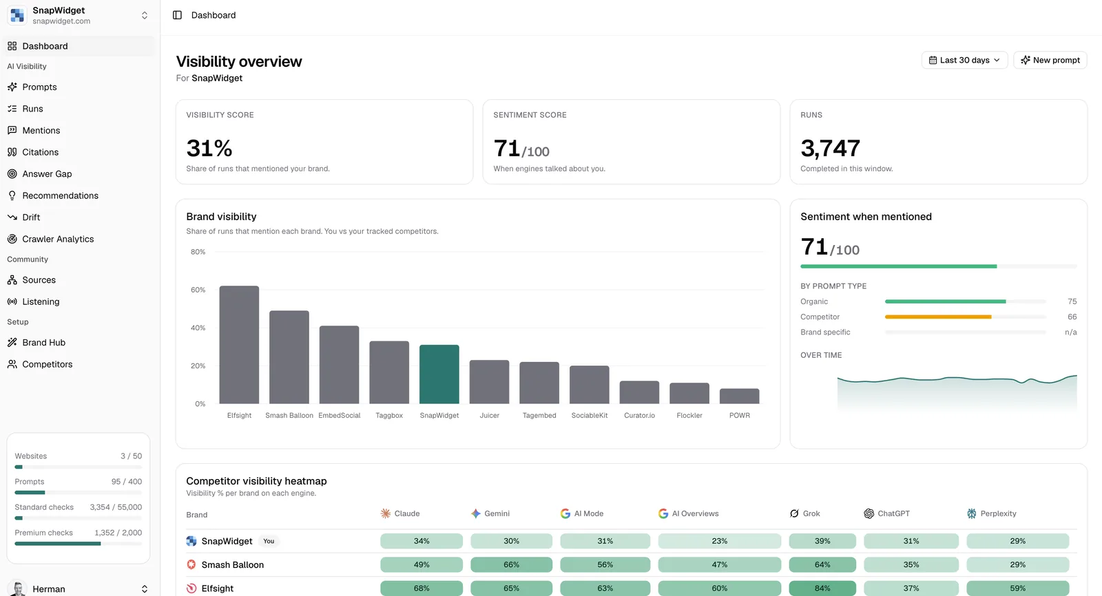Click the Gemini engine icon
This screenshot has height=596, width=1102.
475,513
